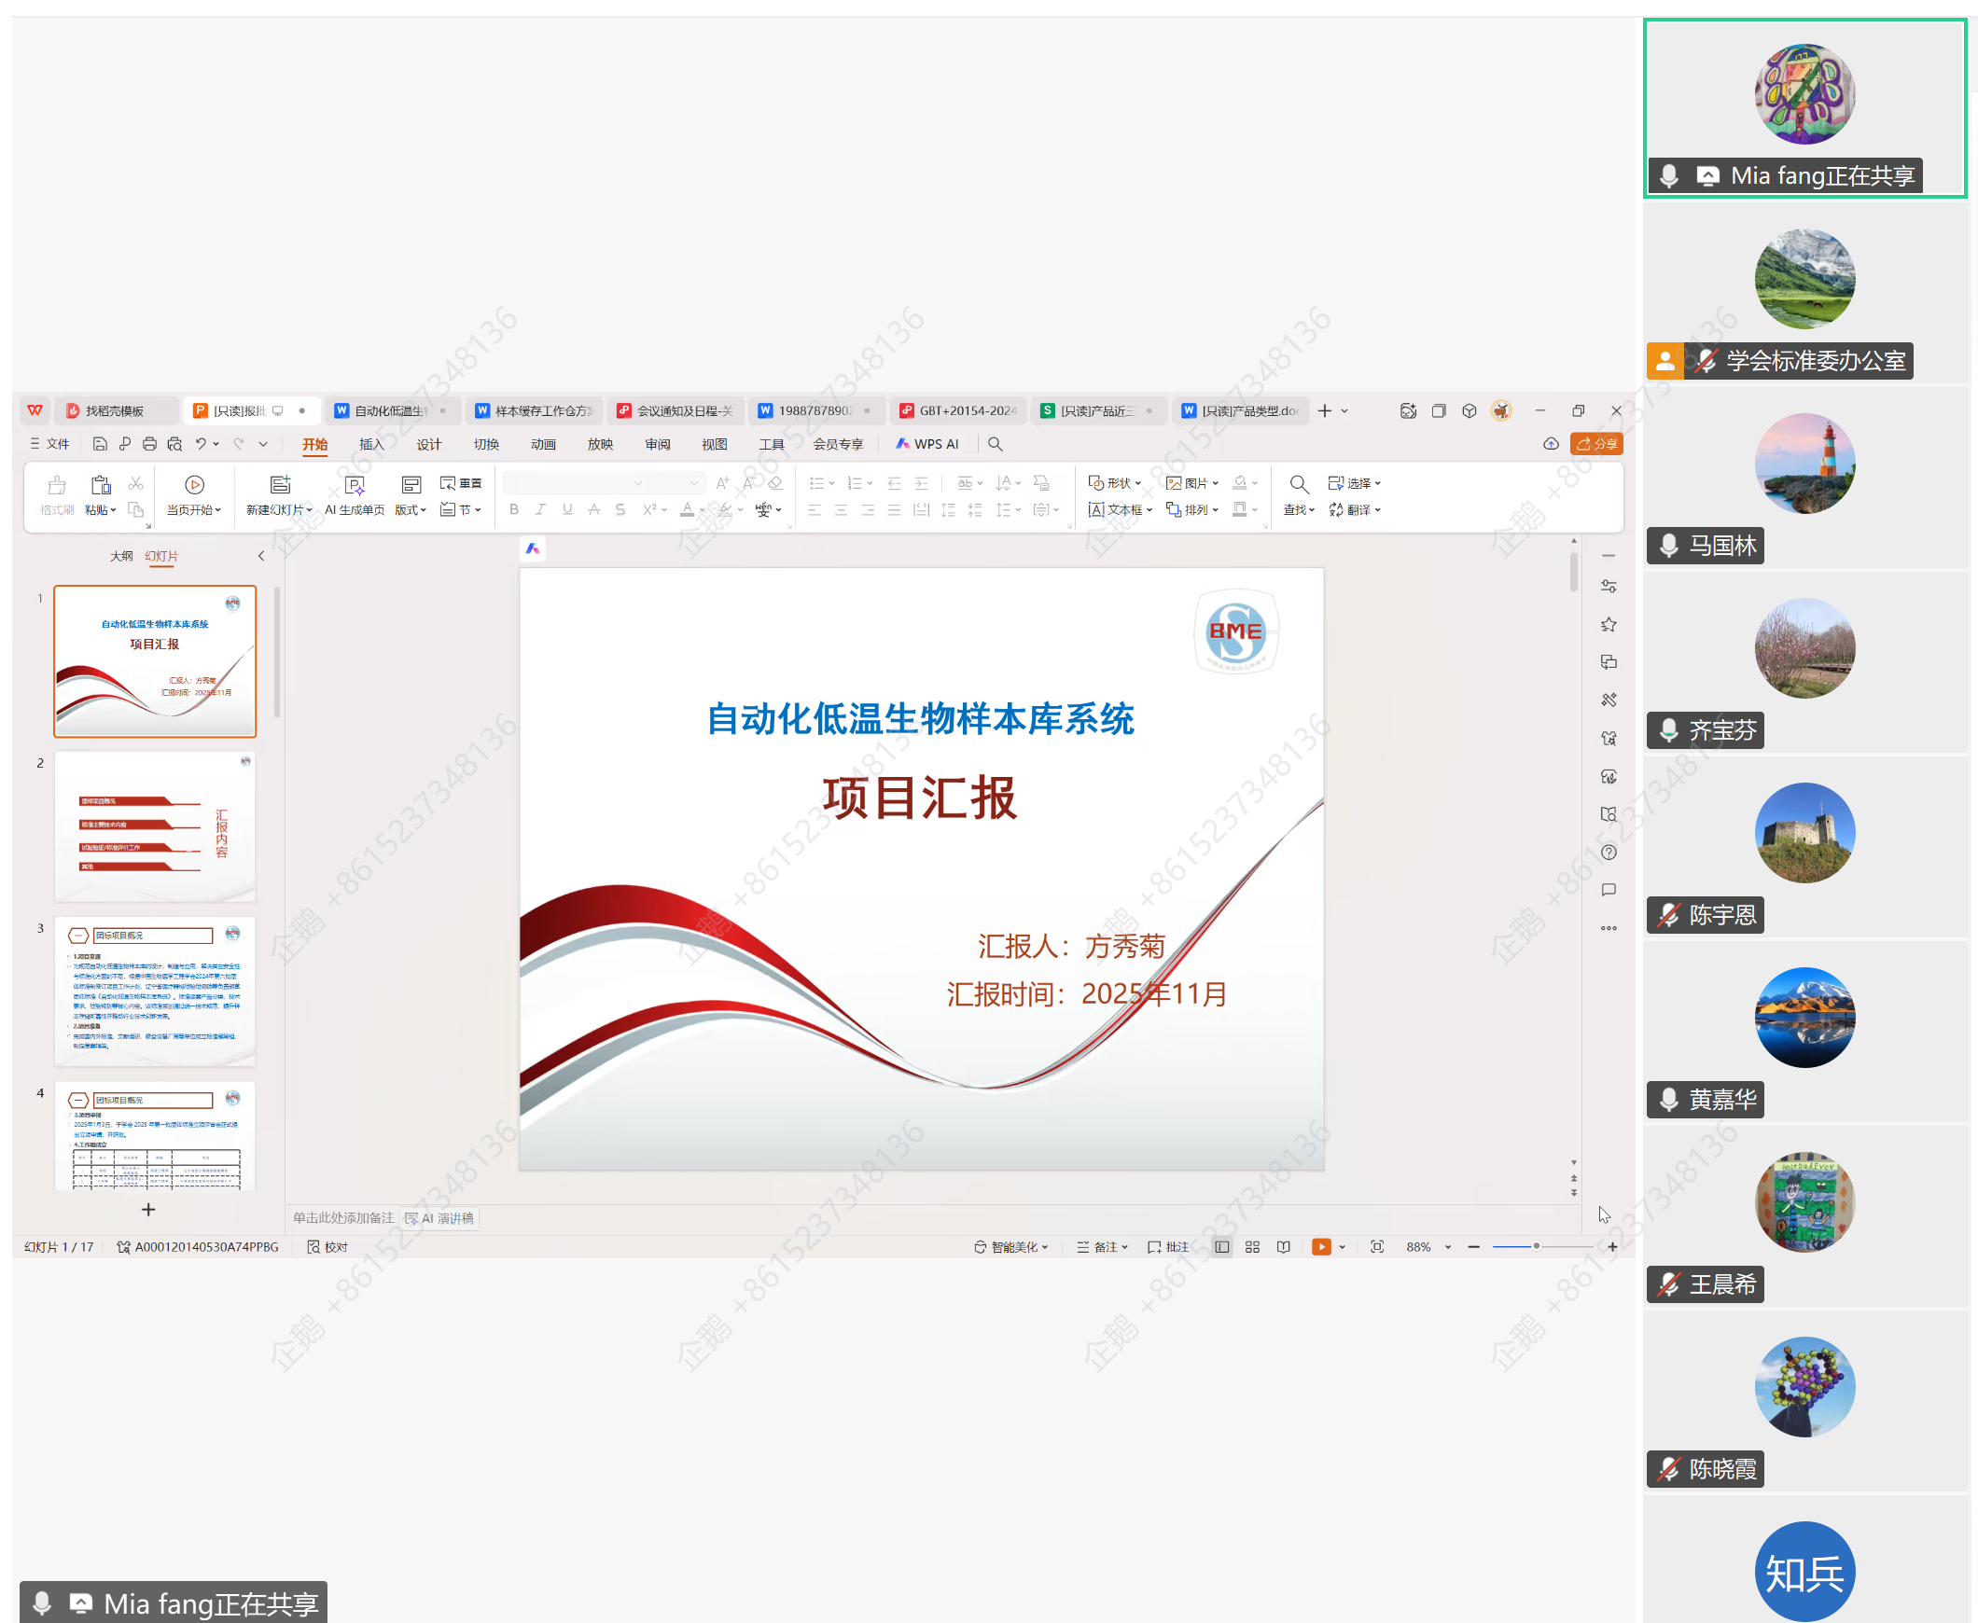Click the AI 演讲稿 button
This screenshot has width=1978, height=1623.
[x=439, y=1218]
